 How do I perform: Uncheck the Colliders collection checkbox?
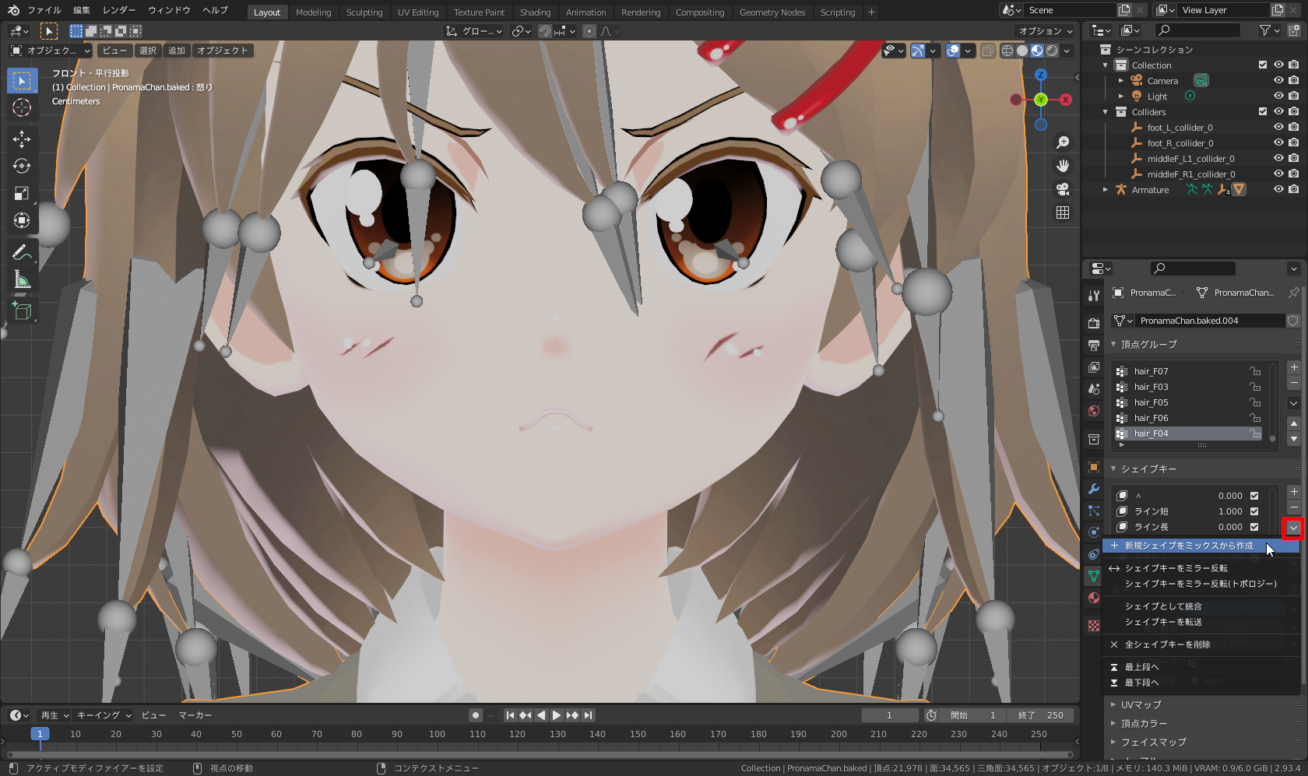coord(1263,112)
